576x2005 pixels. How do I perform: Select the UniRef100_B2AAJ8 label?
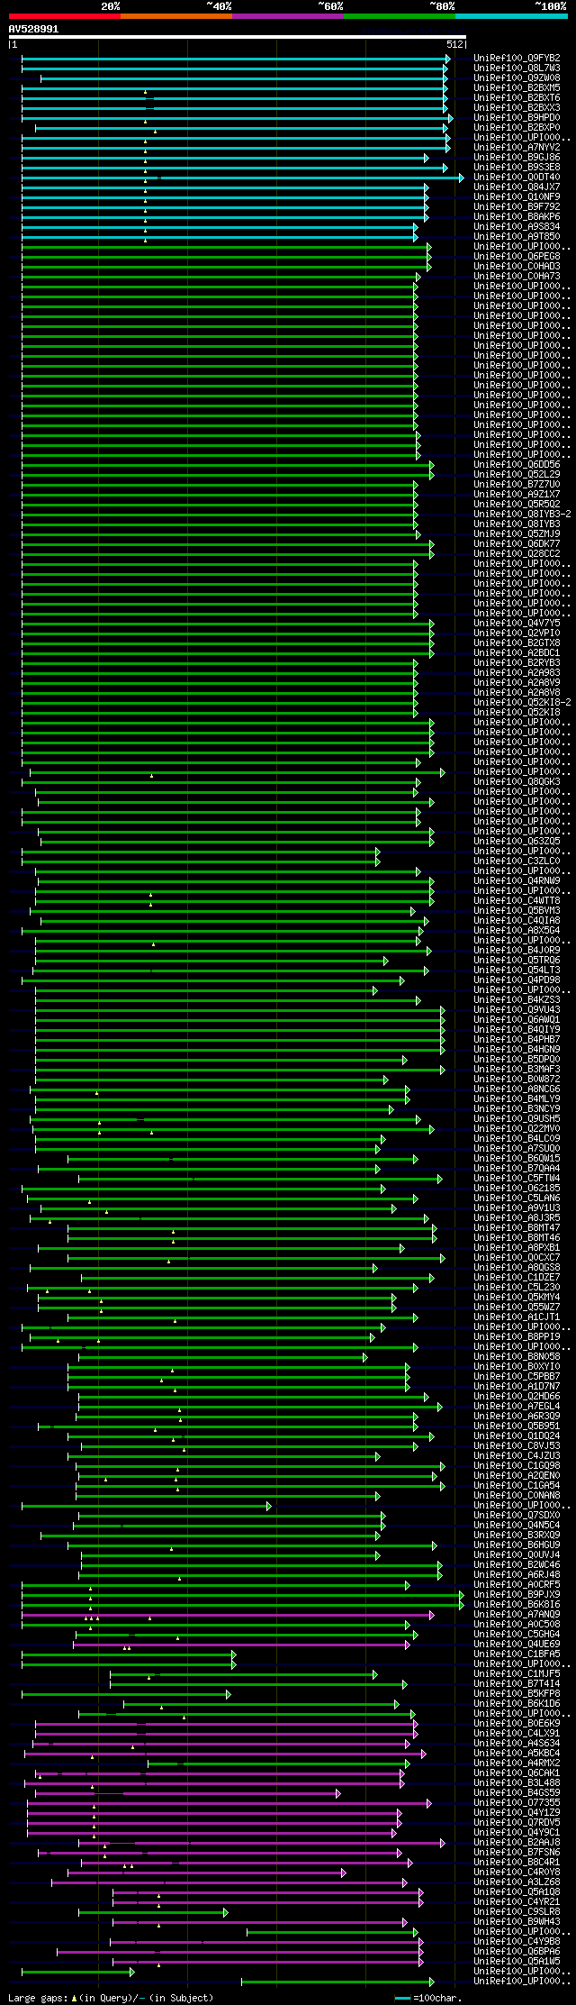coord(517,1843)
